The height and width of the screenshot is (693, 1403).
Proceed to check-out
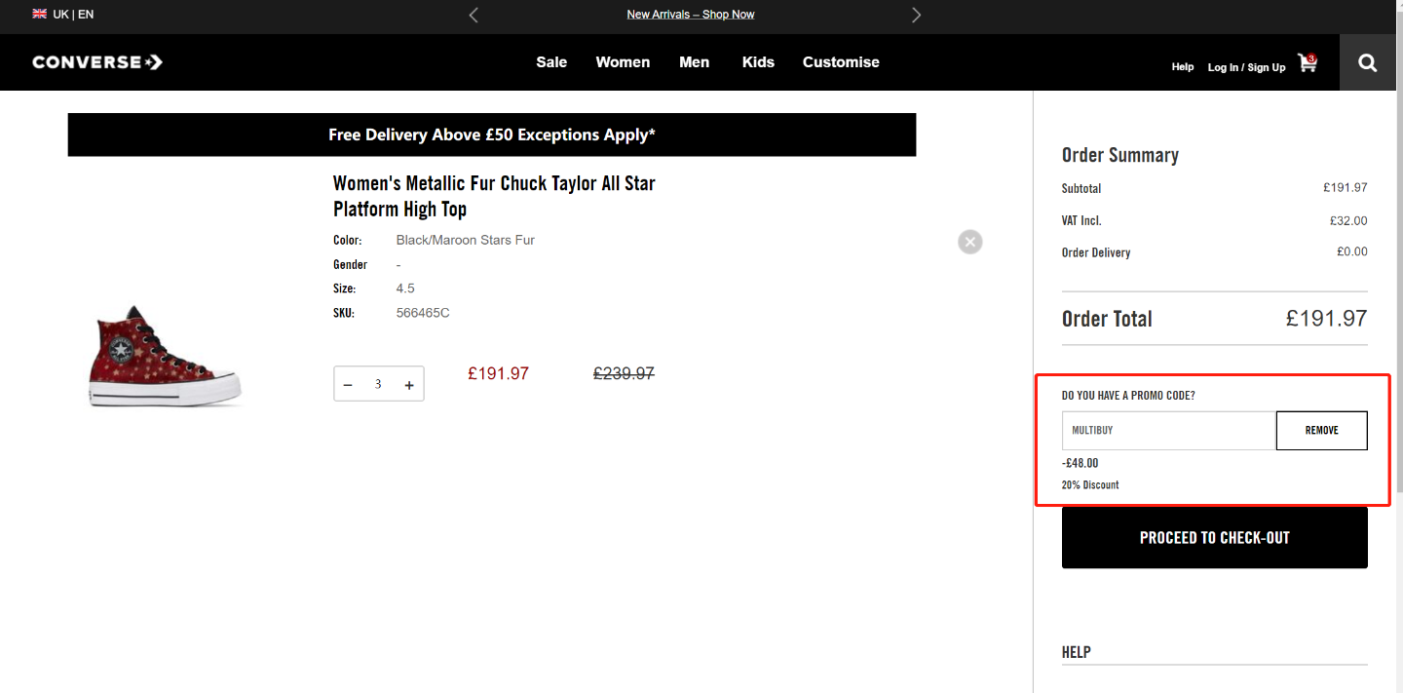1214,538
